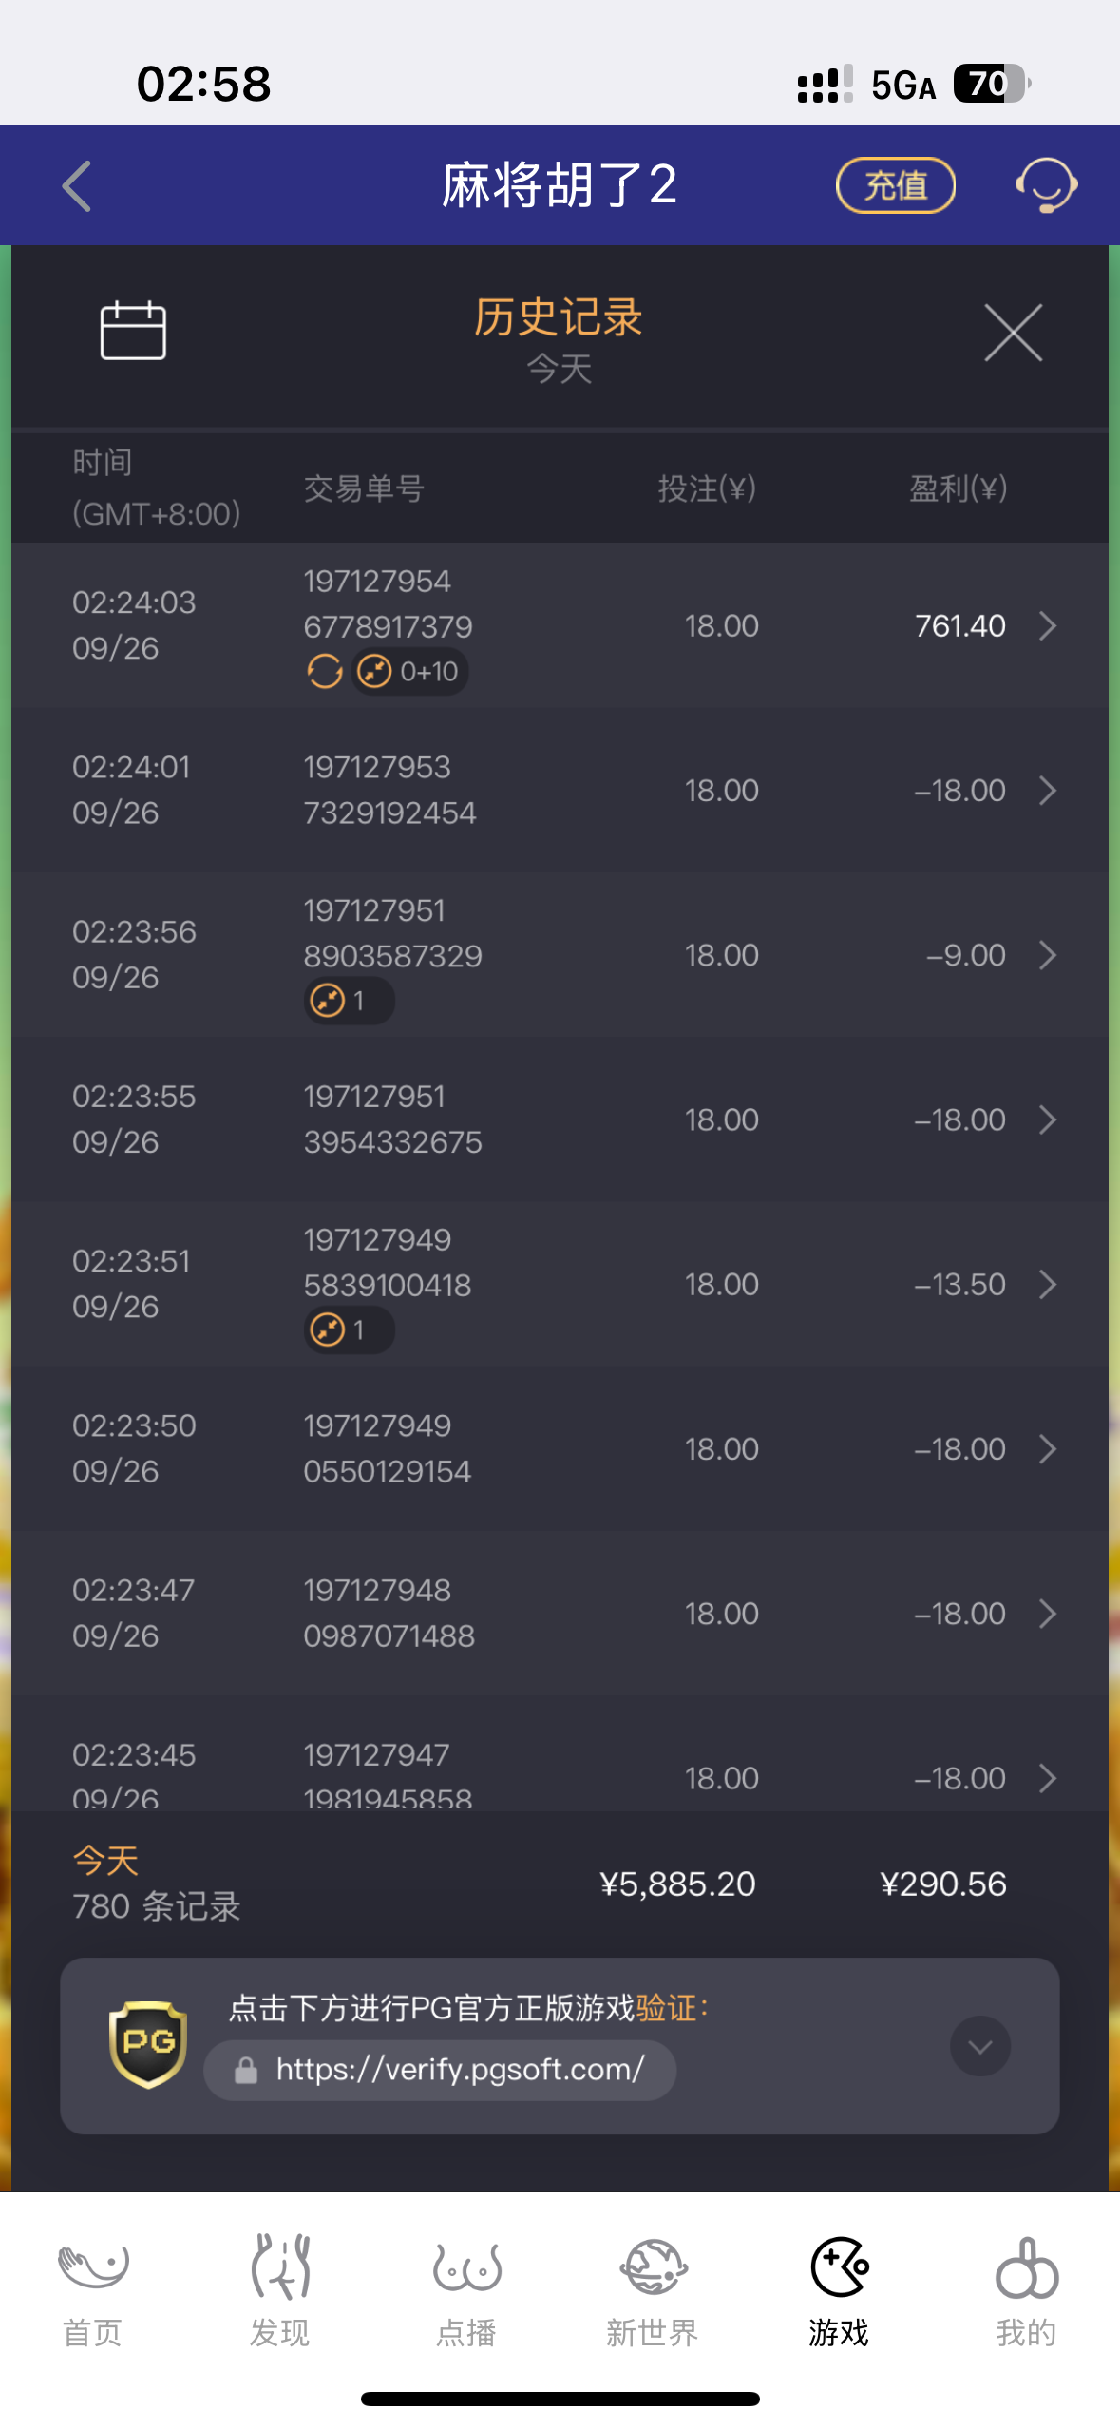Expand the -13.50 record chevron
The height and width of the screenshot is (2429, 1120).
1048,1285
